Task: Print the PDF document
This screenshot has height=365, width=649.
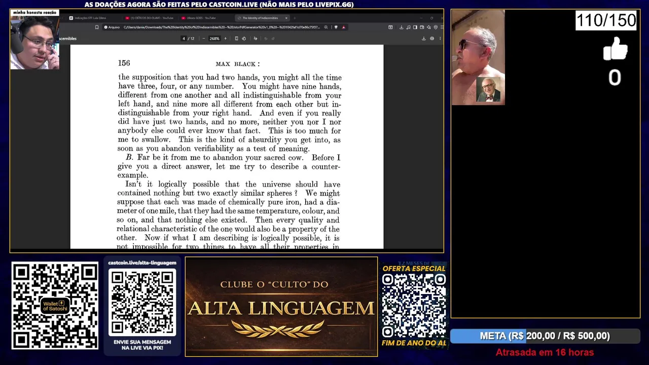Action: (x=432, y=39)
